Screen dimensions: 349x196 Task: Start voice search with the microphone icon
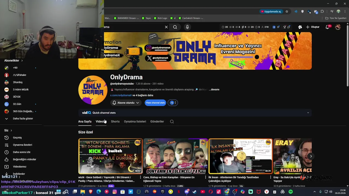(x=187, y=27)
